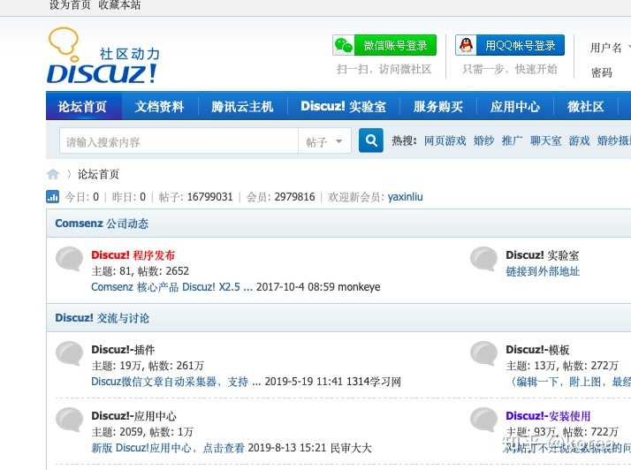
Task: Open the 文档资料 nav tab
Action: 159,106
